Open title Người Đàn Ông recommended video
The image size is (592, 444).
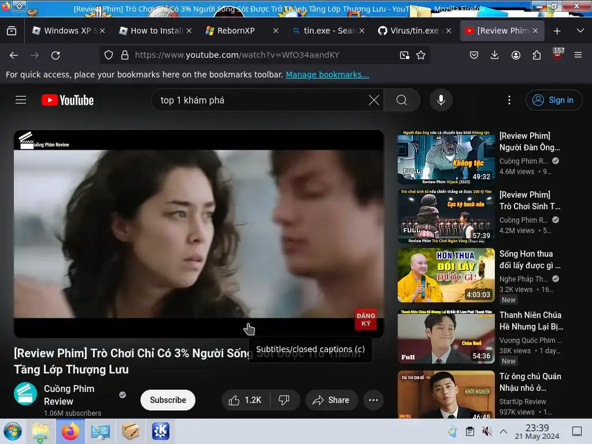(x=530, y=142)
